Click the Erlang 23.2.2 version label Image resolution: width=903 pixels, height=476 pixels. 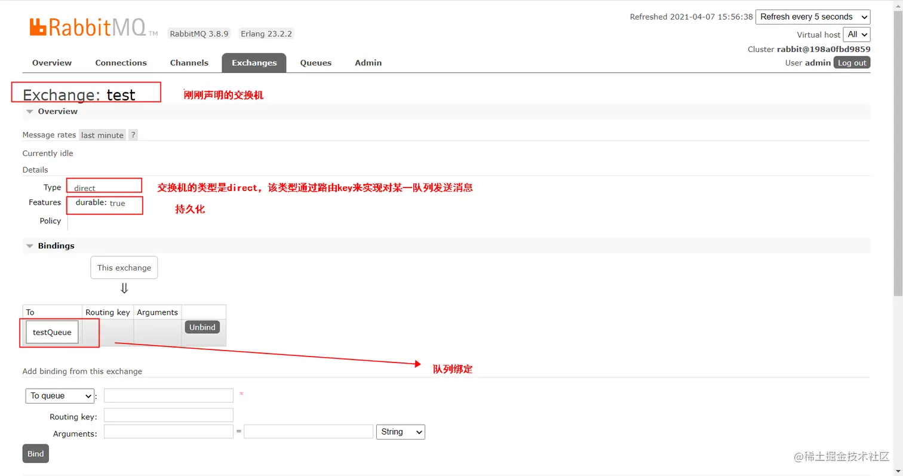(266, 34)
